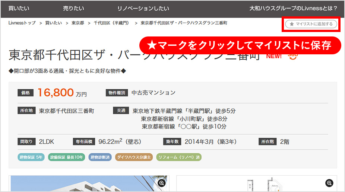Click the 半蔵門駅 徒歩5分 access line
The image size is (345, 192).
click(x=184, y=111)
